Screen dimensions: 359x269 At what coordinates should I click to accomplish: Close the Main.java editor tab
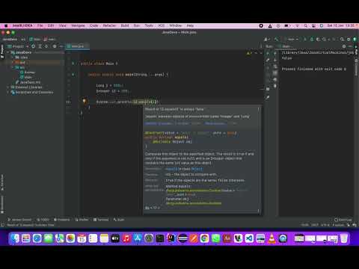[87, 46]
